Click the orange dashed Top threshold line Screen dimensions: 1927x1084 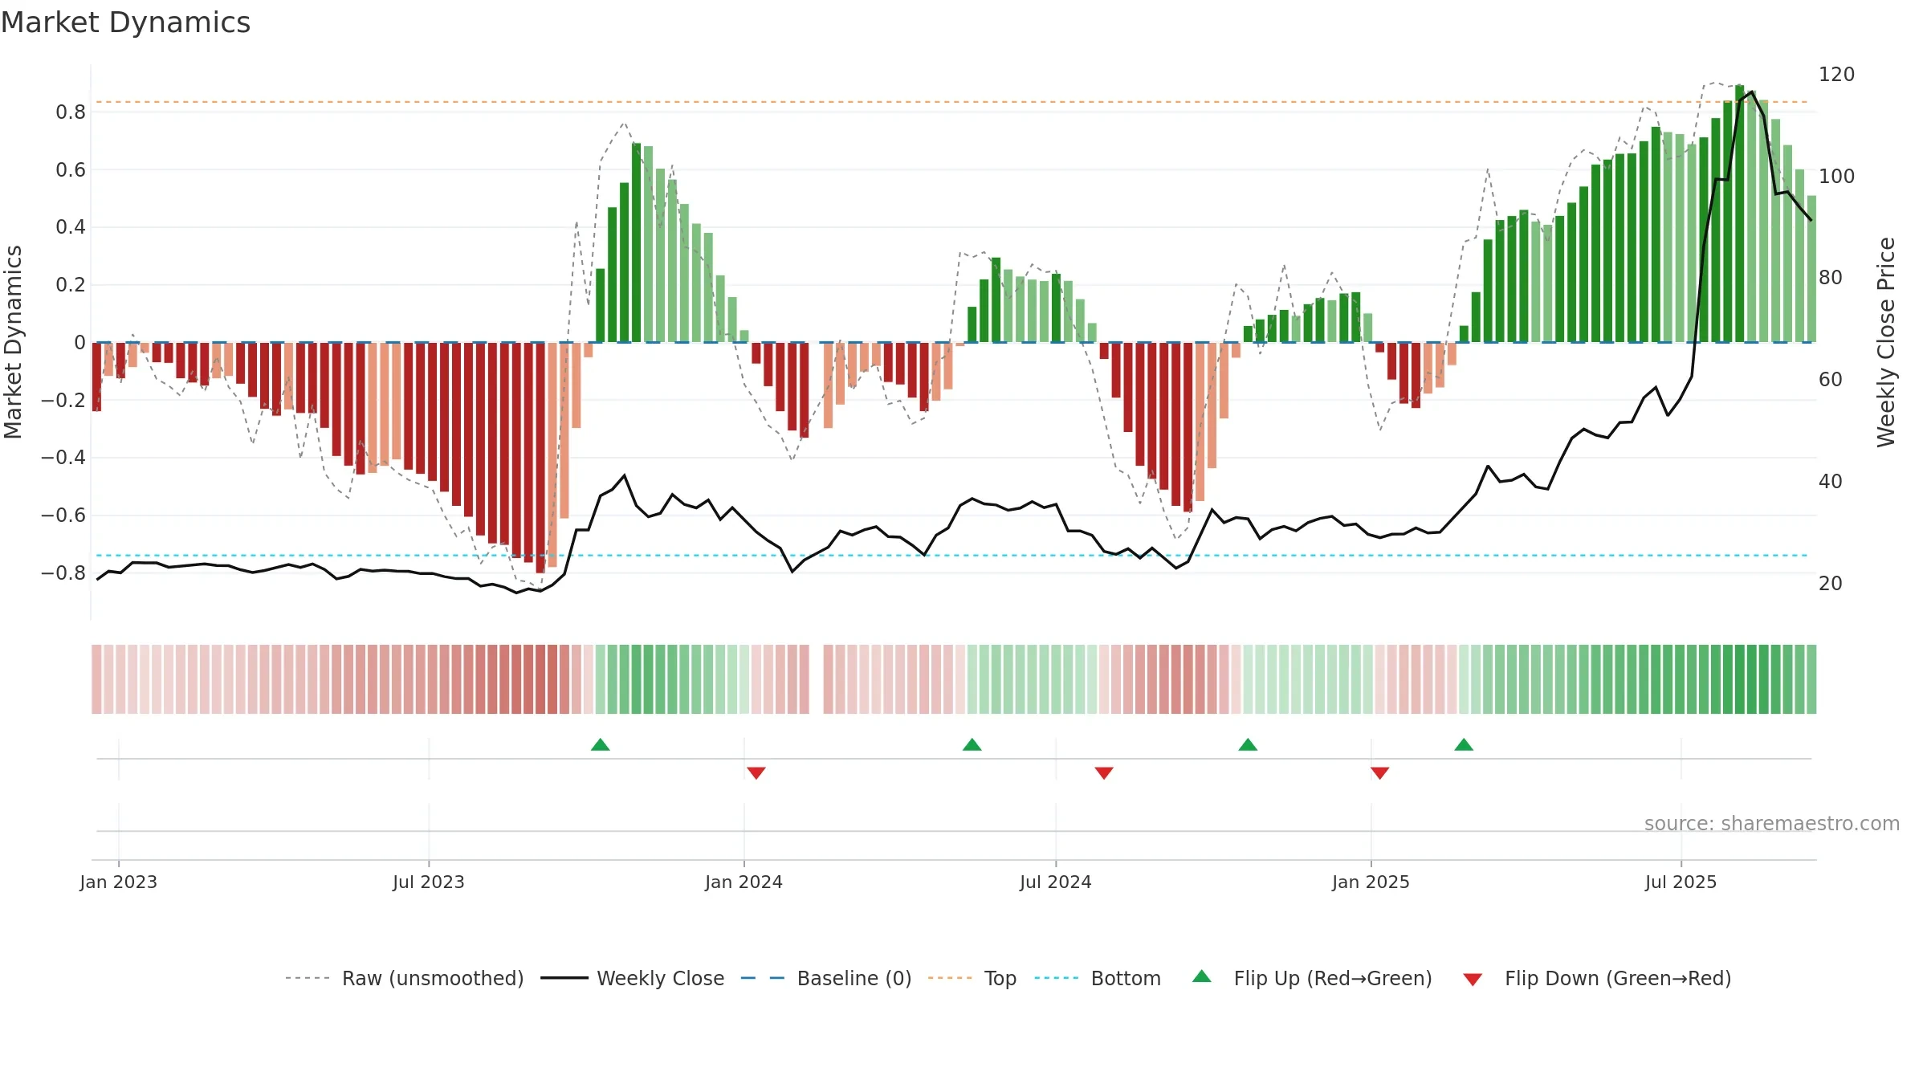pyautogui.click(x=952, y=102)
